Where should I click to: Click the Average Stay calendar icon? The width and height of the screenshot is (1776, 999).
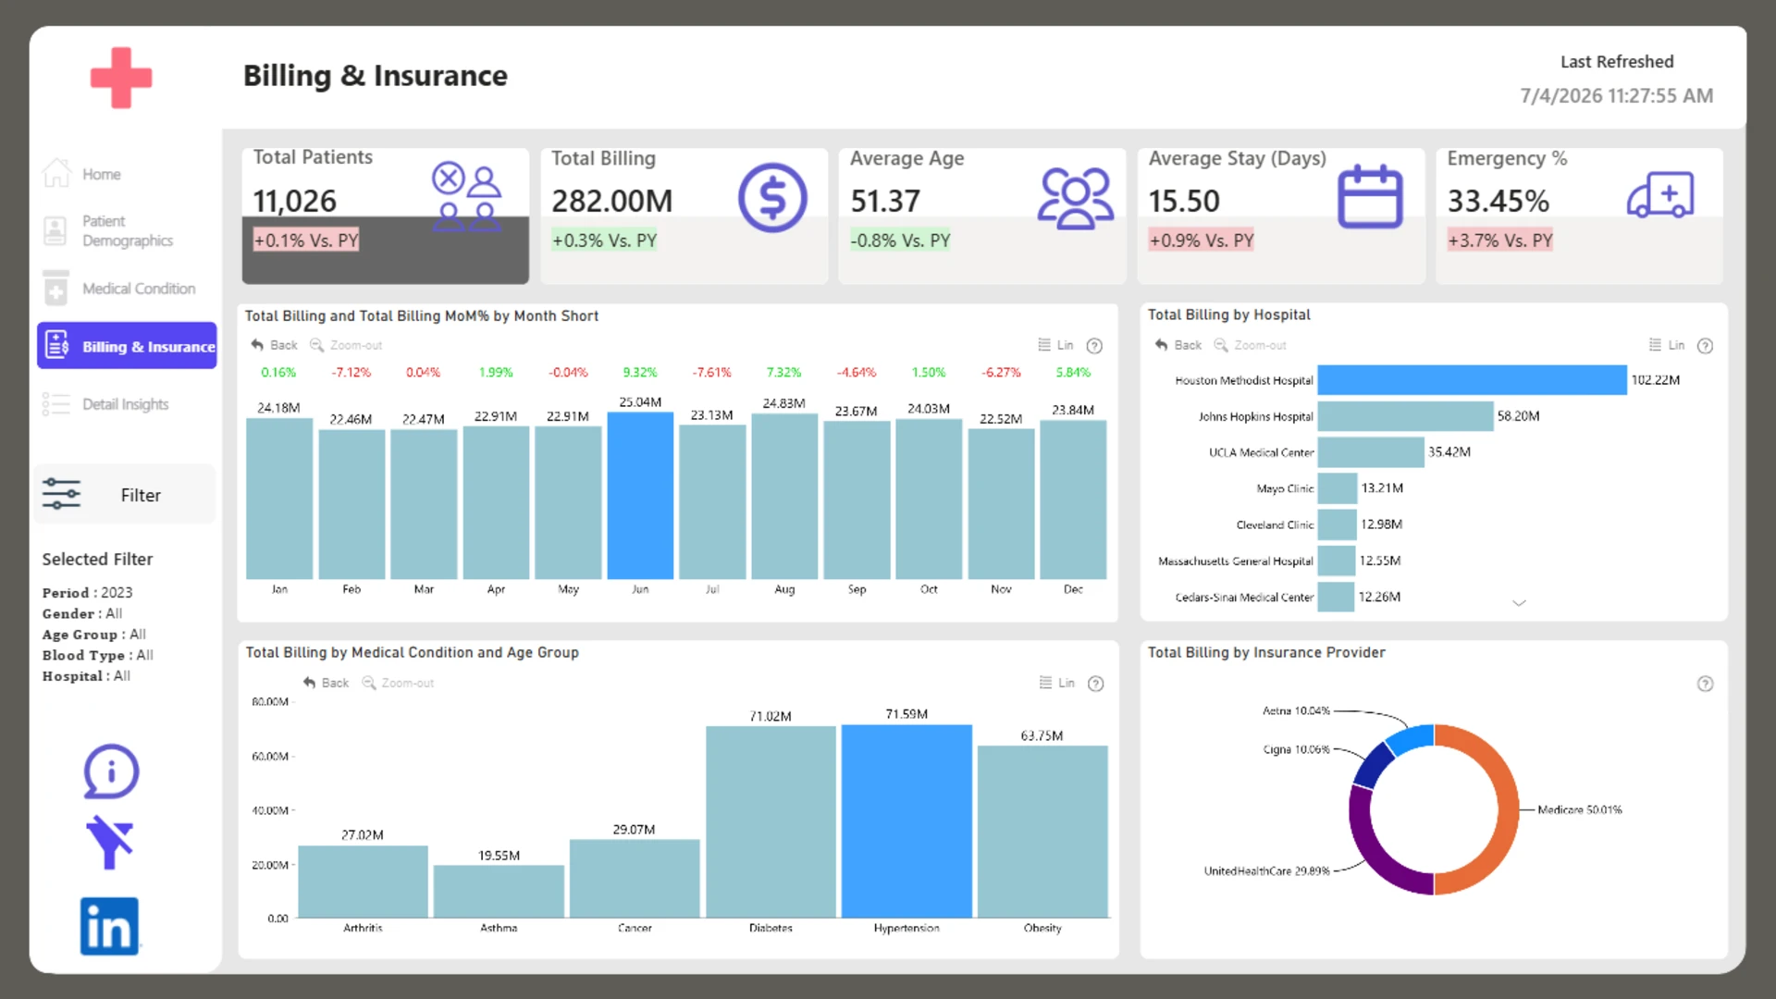pyautogui.click(x=1370, y=196)
